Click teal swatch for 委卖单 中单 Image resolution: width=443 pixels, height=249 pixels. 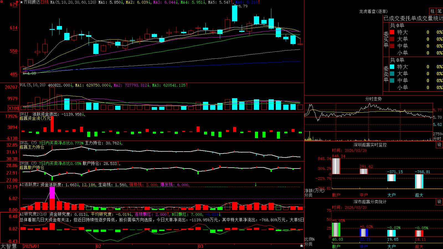392,81
